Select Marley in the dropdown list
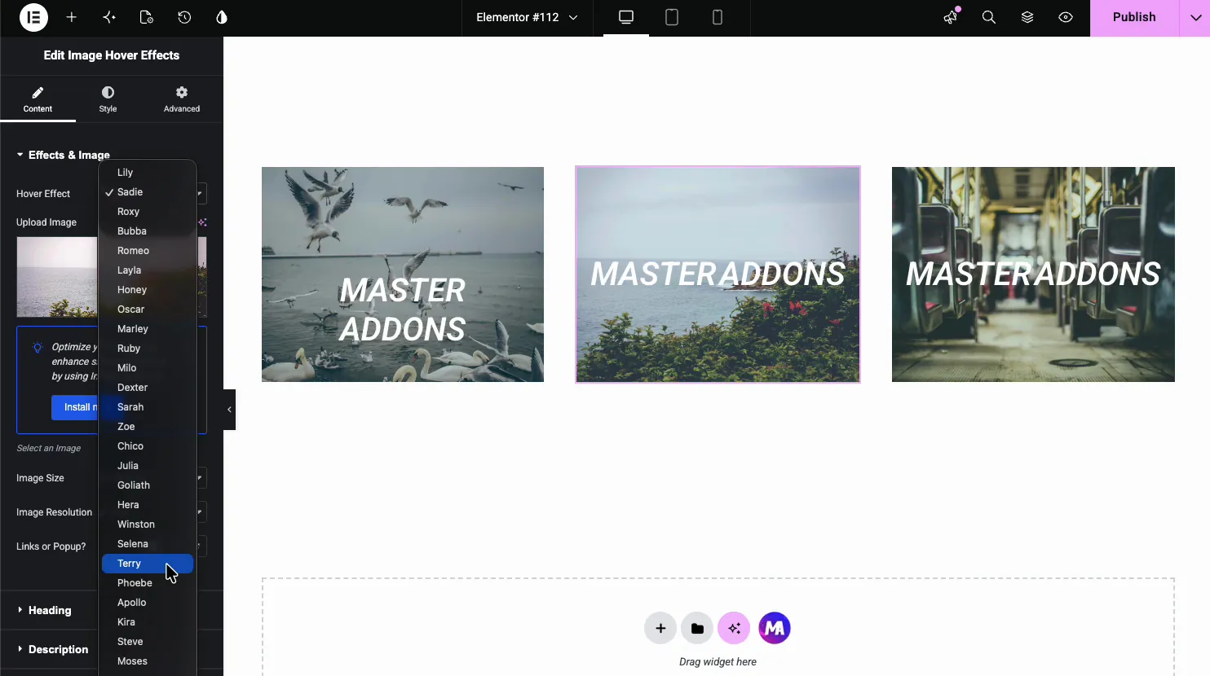This screenshot has height=676, width=1210. pyautogui.click(x=148, y=329)
